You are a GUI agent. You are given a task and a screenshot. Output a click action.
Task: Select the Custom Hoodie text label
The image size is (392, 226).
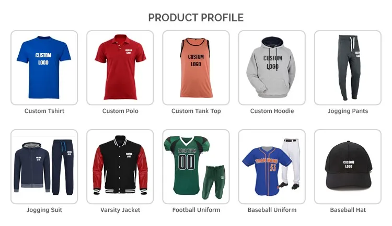pyautogui.click(x=272, y=111)
